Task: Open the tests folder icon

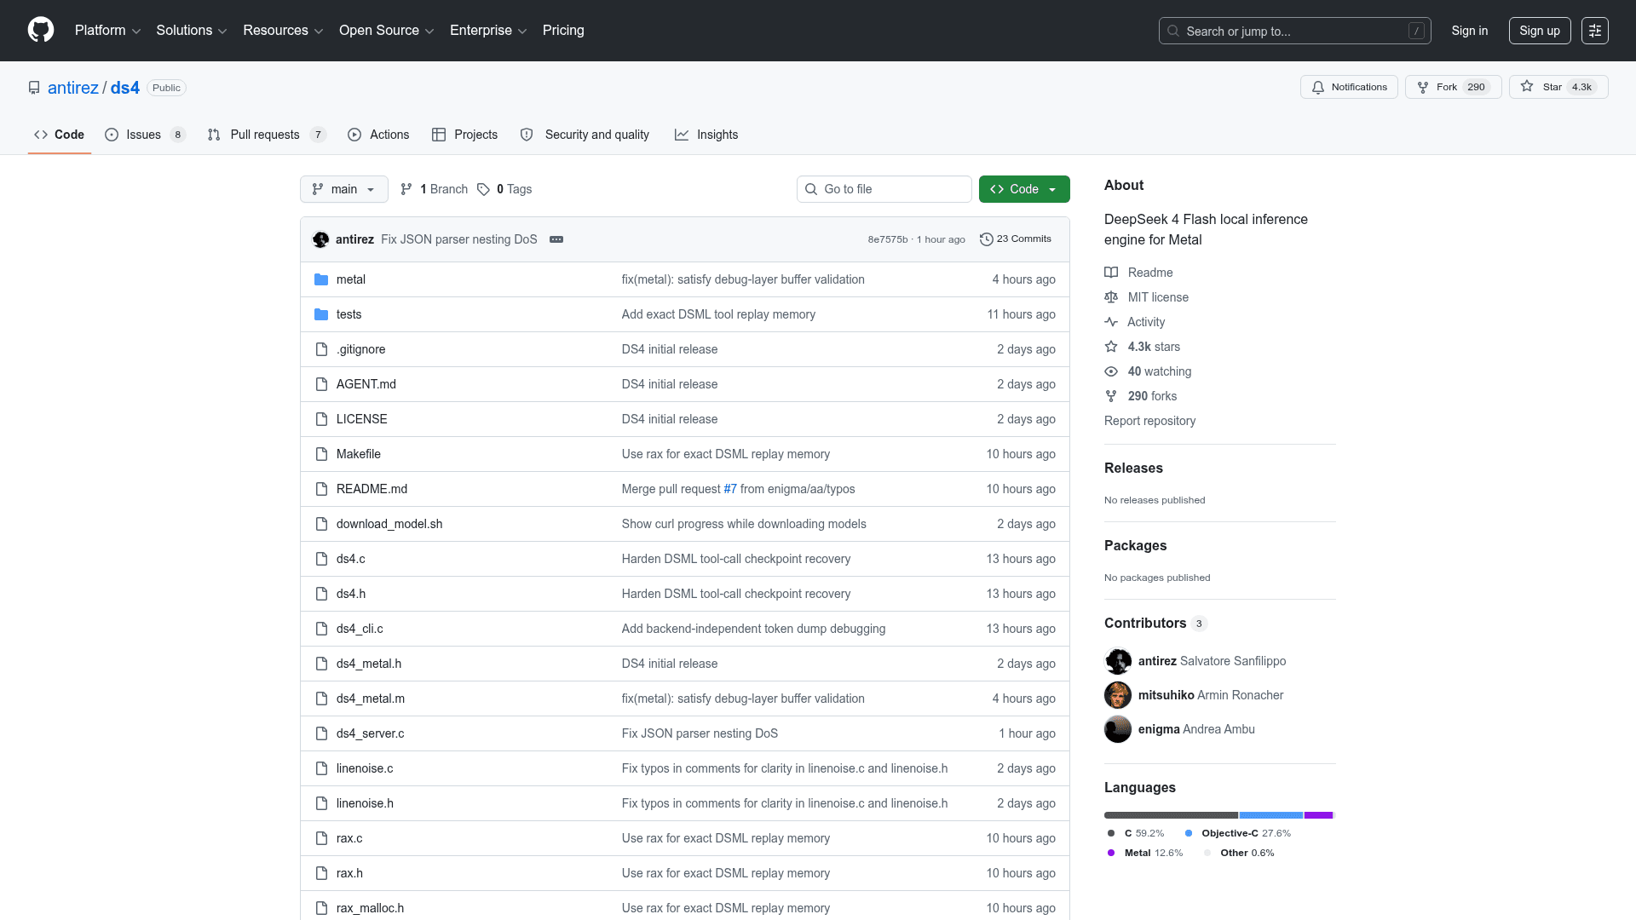Action: [321, 314]
